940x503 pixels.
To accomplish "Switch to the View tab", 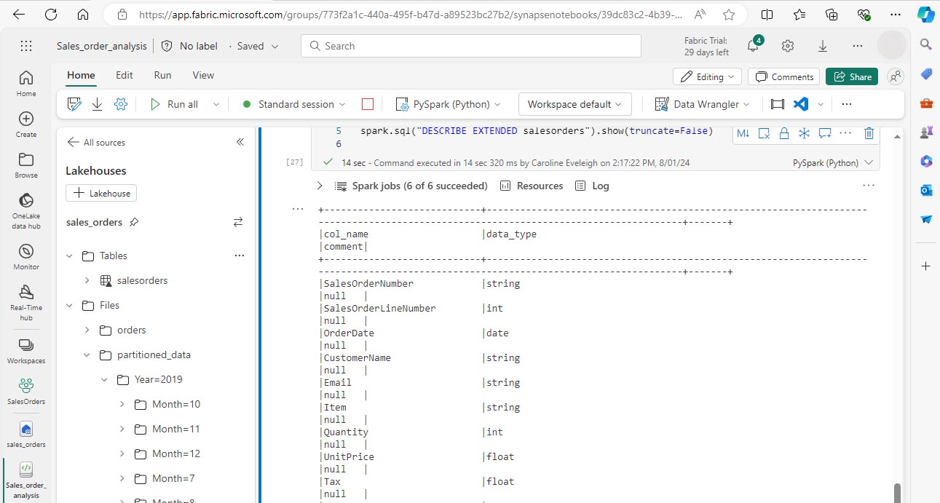I will point(203,75).
